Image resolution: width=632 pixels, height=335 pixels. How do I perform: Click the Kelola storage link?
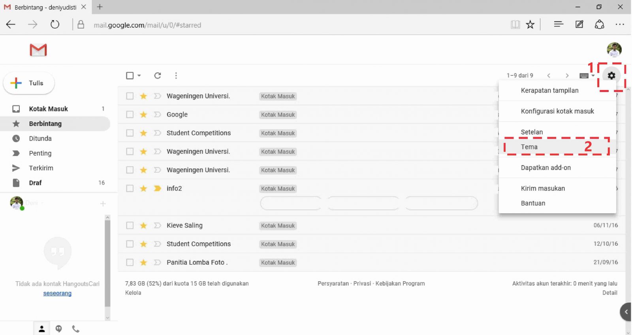(x=133, y=293)
